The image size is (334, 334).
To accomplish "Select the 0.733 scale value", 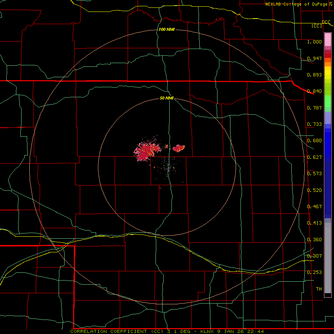I will [x=314, y=124].
